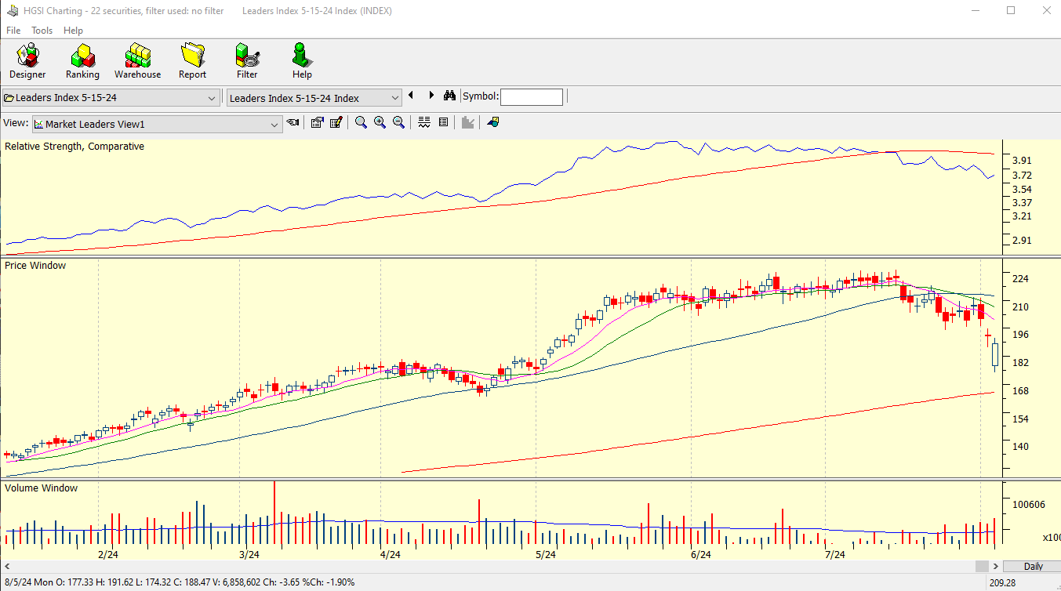Click the zoom out magnifier icon

[398, 122]
